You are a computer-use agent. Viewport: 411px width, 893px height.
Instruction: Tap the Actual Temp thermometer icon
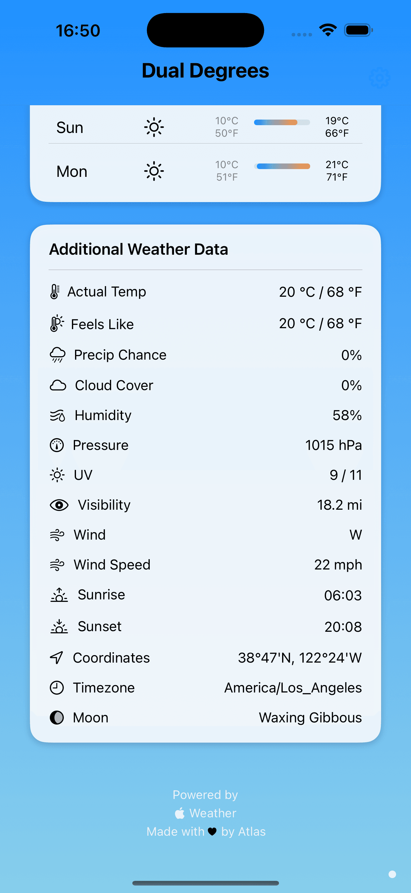point(55,291)
